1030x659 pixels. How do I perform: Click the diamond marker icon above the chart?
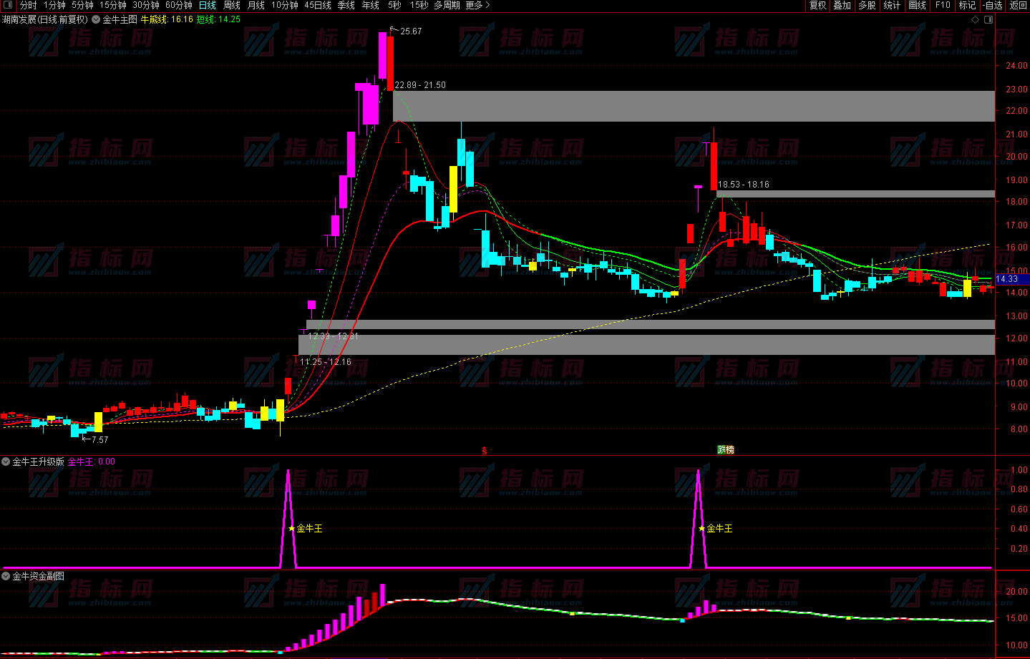click(975, 20)
